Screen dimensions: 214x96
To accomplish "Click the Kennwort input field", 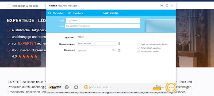I will click(97, 51).
